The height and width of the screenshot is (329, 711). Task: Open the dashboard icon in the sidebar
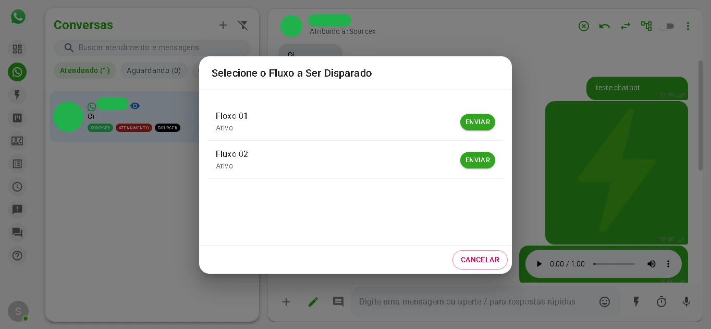coord(17,49)
